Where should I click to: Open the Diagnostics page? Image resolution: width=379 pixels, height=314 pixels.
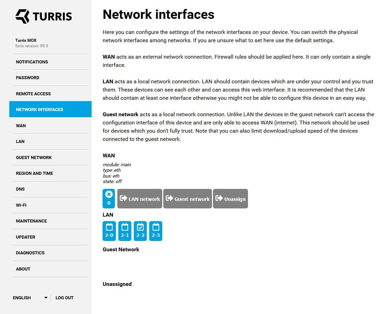click(30, 253)
